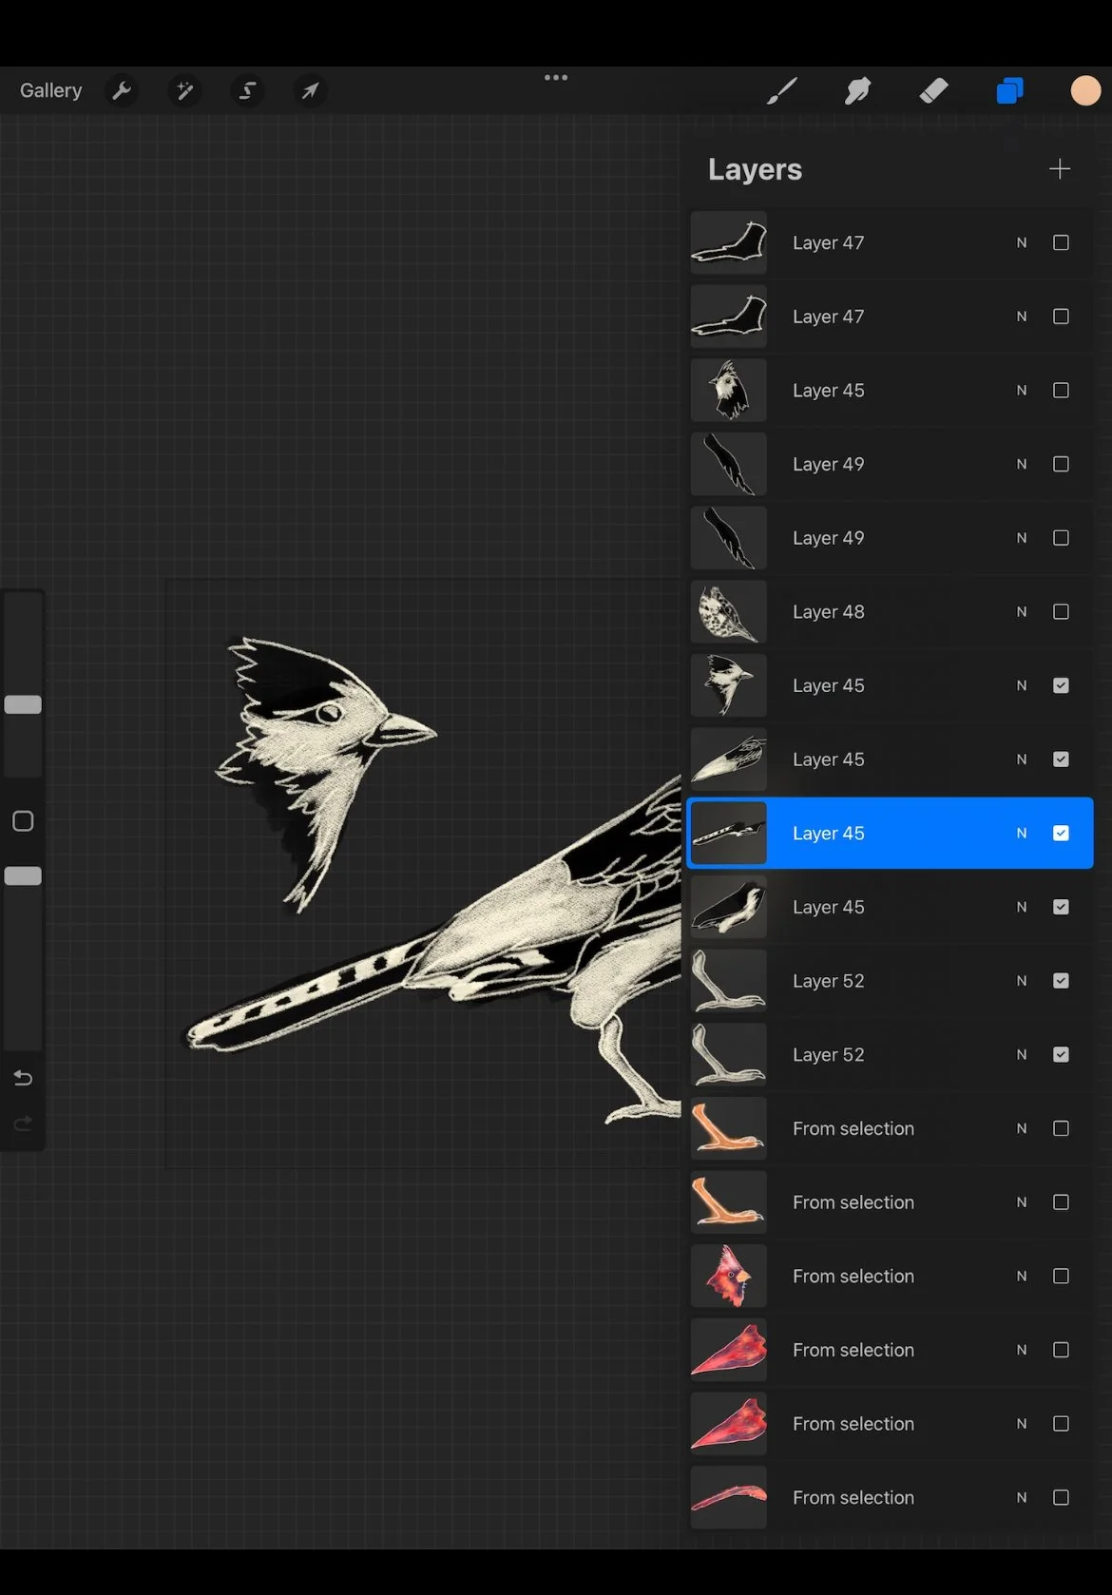The width and height of the screenshot is (1112, 1595).
Task: Show the topmost Layer 47 via checkbox
Action: pyautogui.click(x=1061, y=243)
